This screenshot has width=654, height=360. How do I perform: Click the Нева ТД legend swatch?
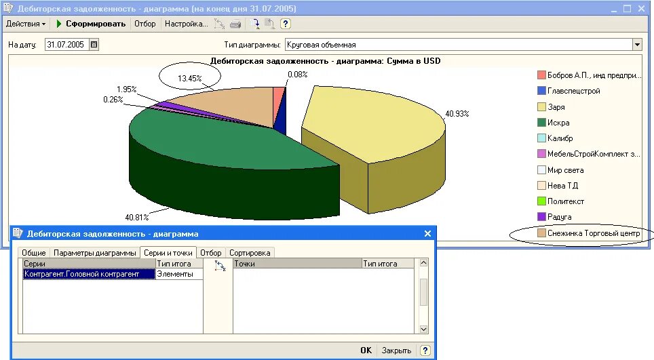pos(541,185)
